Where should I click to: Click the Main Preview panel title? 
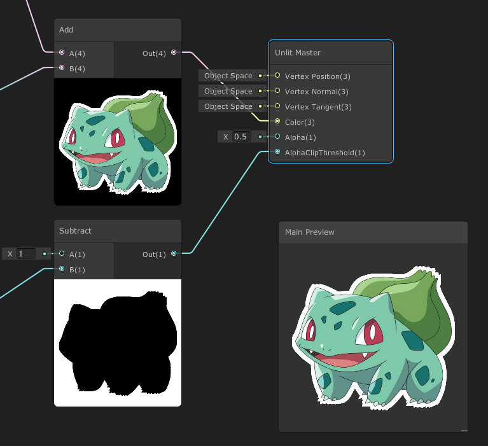310,232
